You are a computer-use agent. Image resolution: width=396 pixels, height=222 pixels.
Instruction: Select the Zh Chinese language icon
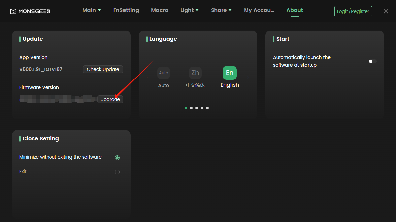tap(195, 73)
